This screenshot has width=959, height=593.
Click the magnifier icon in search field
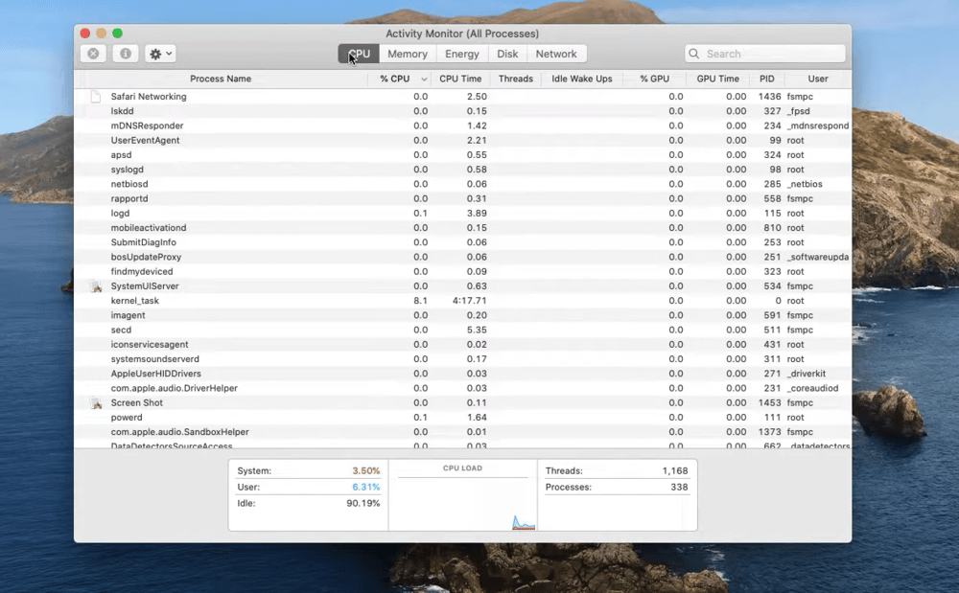click(x=694, y=54)
